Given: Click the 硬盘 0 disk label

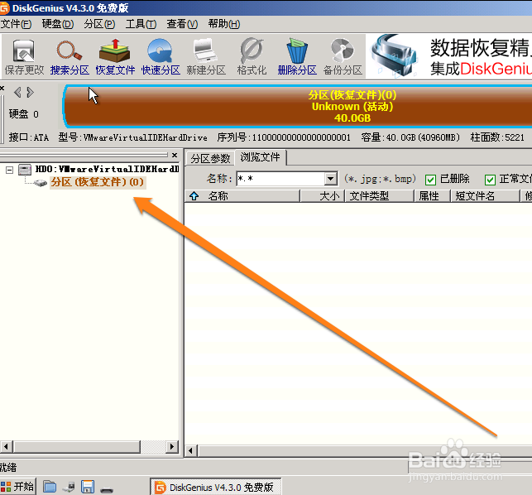Looking at the screenshot, I should coord(23,114).
